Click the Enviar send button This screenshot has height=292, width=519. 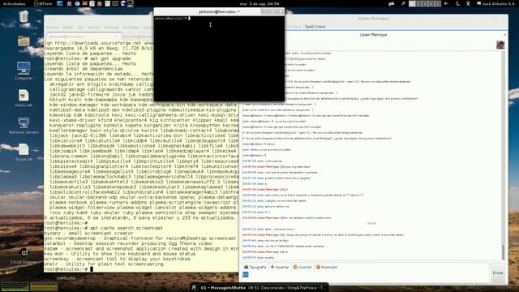[498, 273]
